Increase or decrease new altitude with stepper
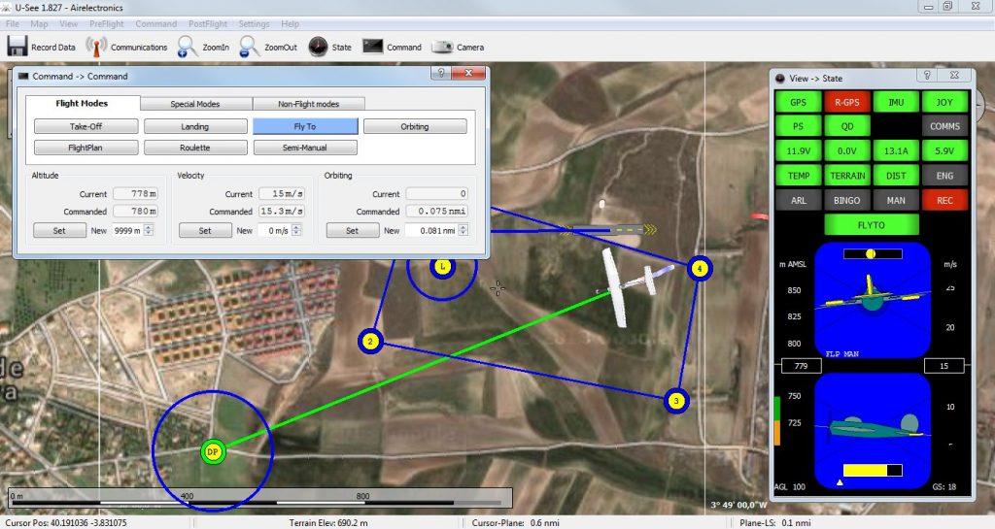This screenshot has height=529, width=995. coord(150,231)
